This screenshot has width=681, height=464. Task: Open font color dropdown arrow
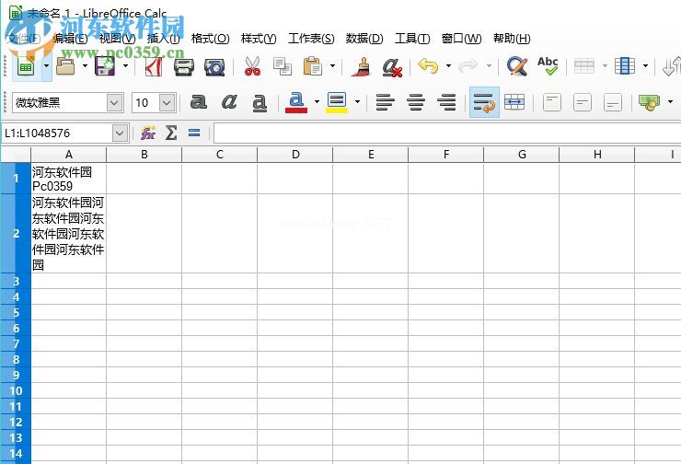(x=317, y=102)
